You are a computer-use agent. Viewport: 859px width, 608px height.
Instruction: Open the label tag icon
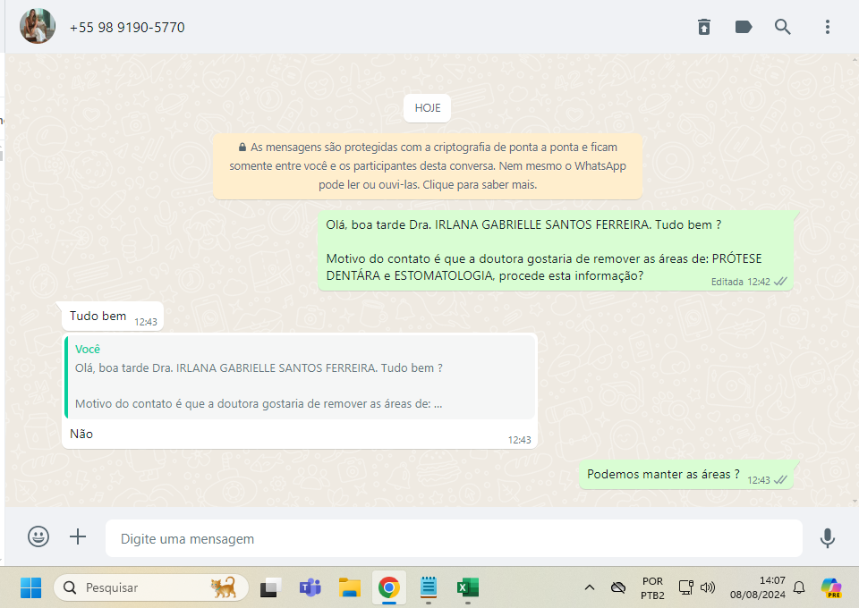click(744, 27)
